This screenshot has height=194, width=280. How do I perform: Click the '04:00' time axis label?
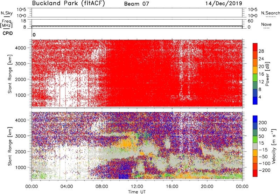click(x=67, y=186)
